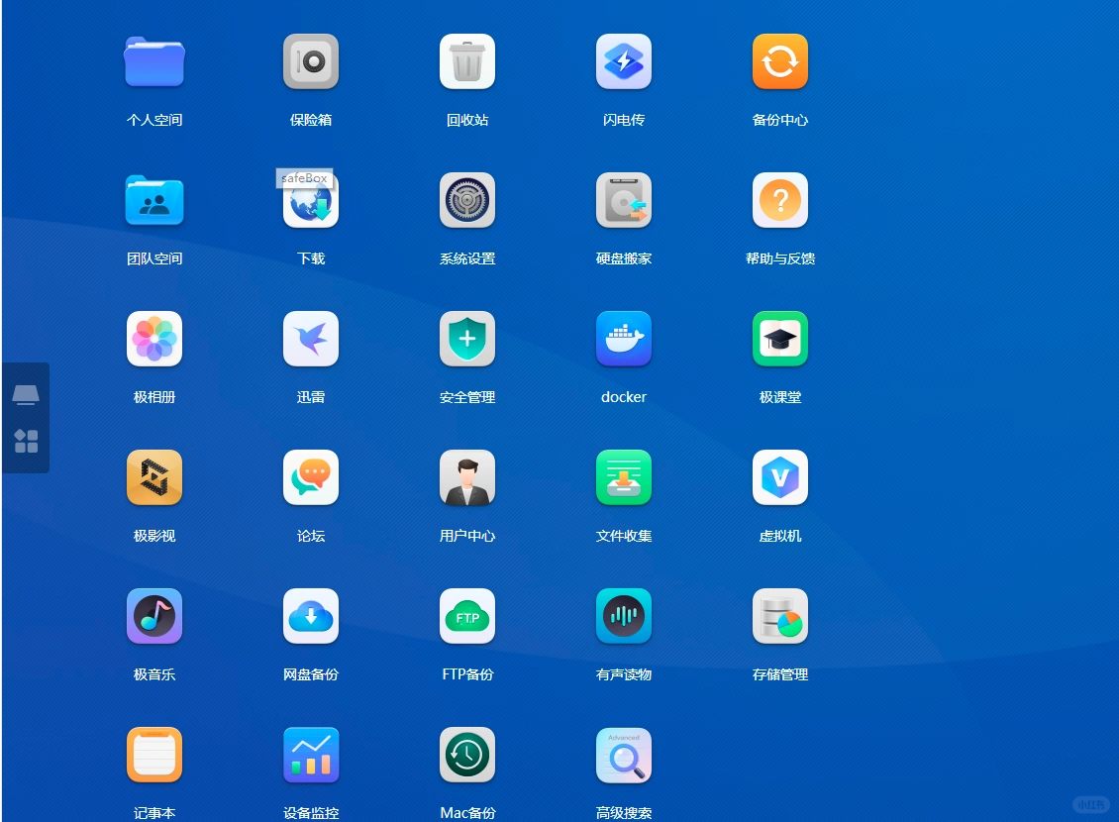The image size is (1119, 822).
Task: Open the 极课堂 classroom app
Action: 780,339
